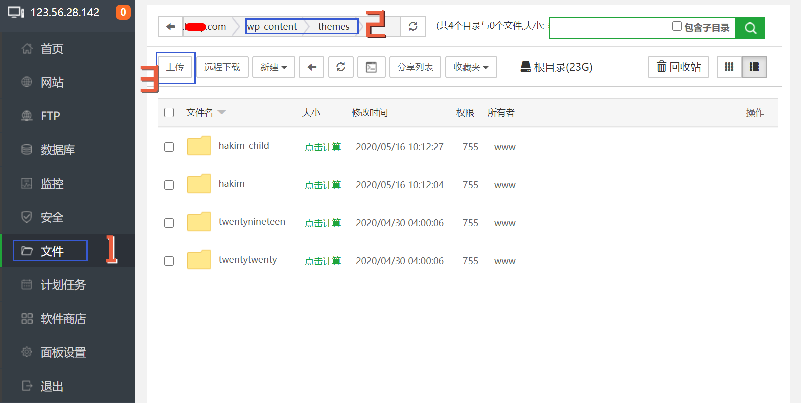Open the 收藏夹 dropdown

pyautogui.click(x=471, y=67)
